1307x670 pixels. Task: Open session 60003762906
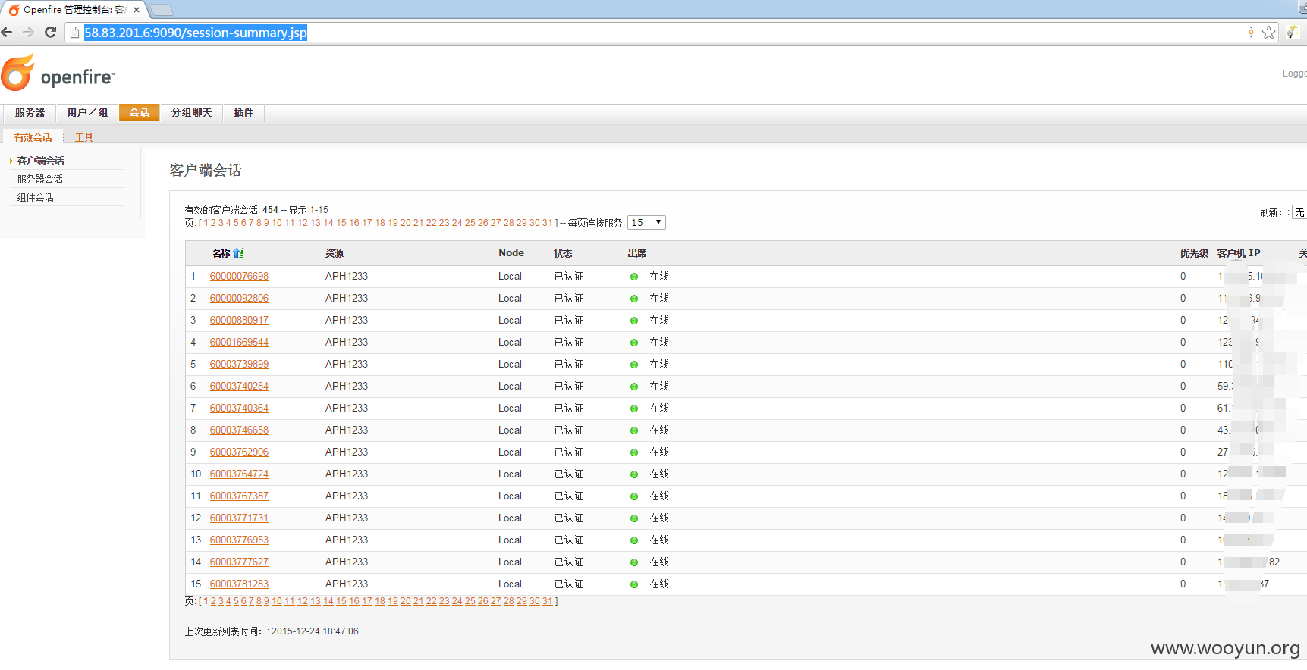pos(239,452)
